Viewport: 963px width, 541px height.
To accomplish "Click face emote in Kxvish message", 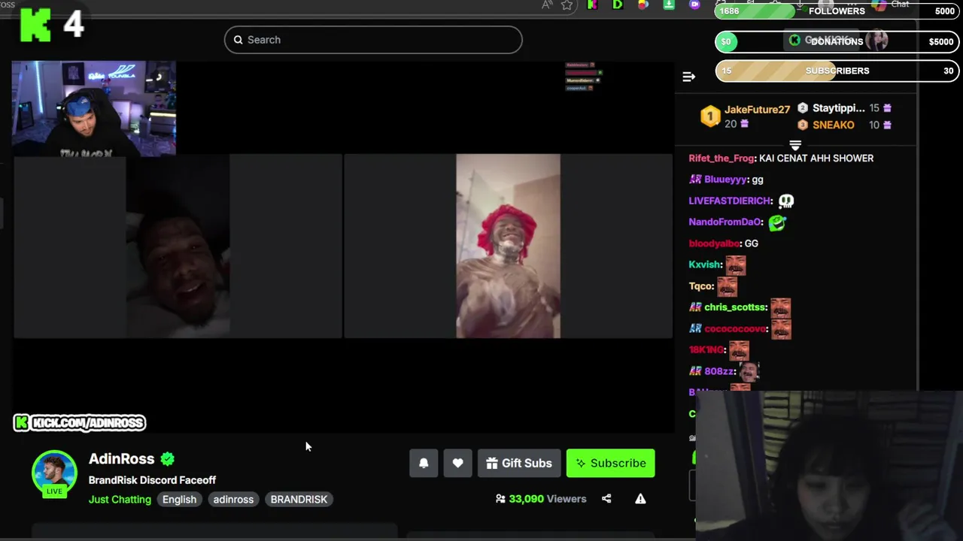I will point(735,264).
